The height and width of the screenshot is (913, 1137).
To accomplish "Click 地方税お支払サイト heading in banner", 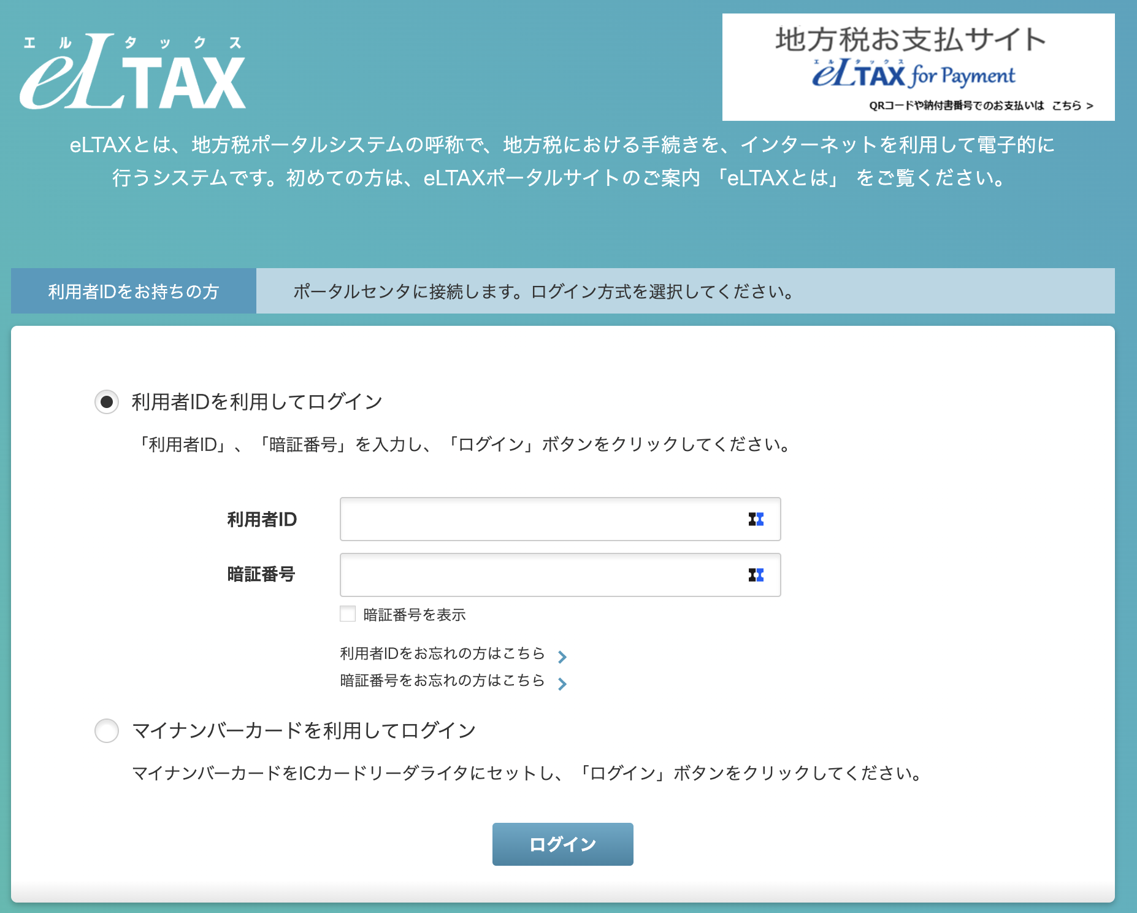I will [x=911, y=39].
